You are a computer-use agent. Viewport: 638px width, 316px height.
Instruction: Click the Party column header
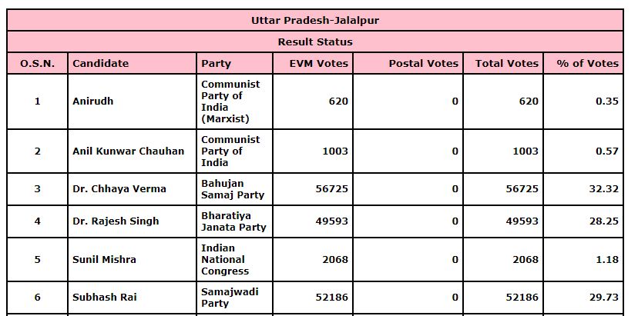pyautogui.click(x=216, y=63)
